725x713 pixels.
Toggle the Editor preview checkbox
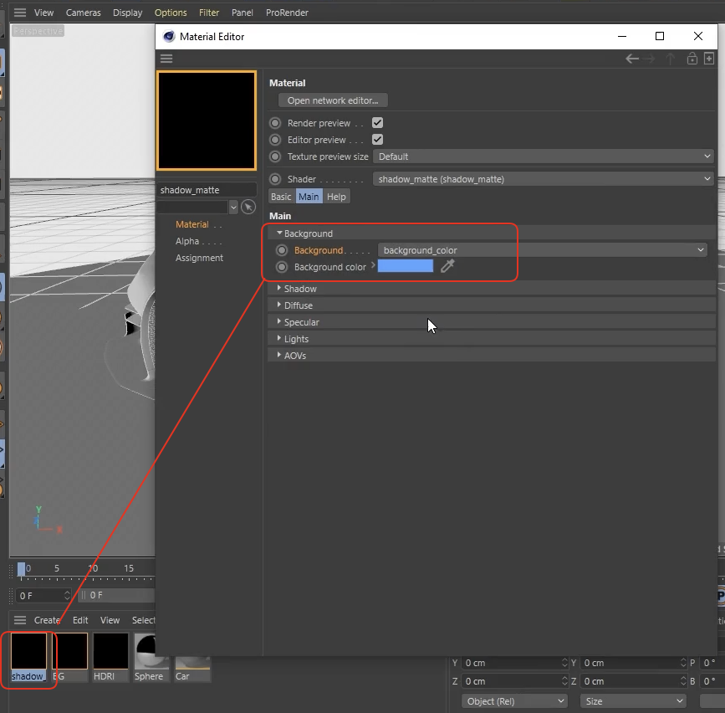(x=377, y=139)
